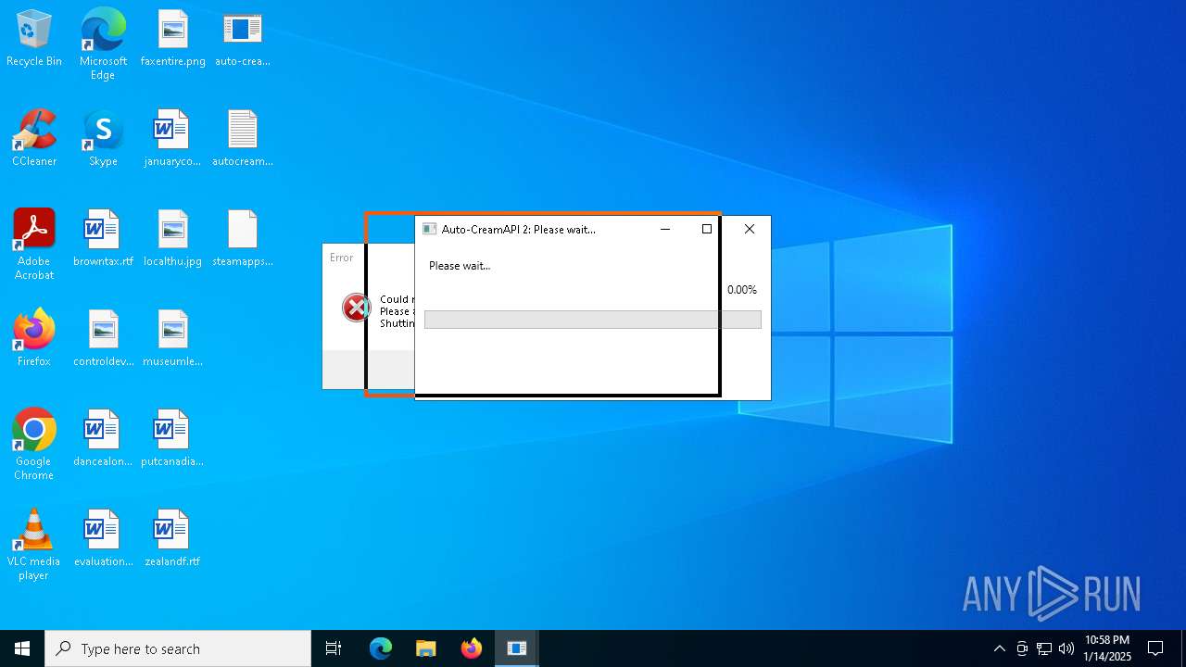Select the evaluation... Word document icon
This screenshot has width=1186, height=667.
coord(103,539)
